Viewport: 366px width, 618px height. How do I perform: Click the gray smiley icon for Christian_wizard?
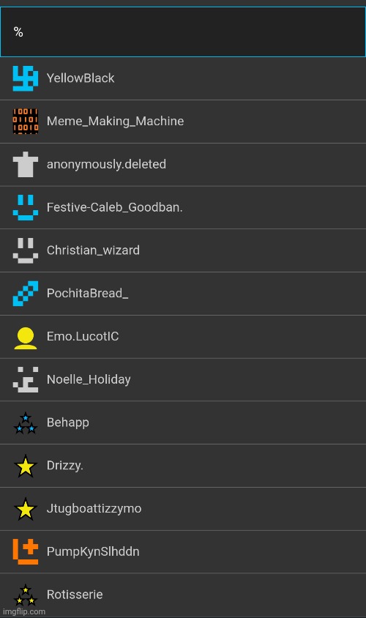25,250
